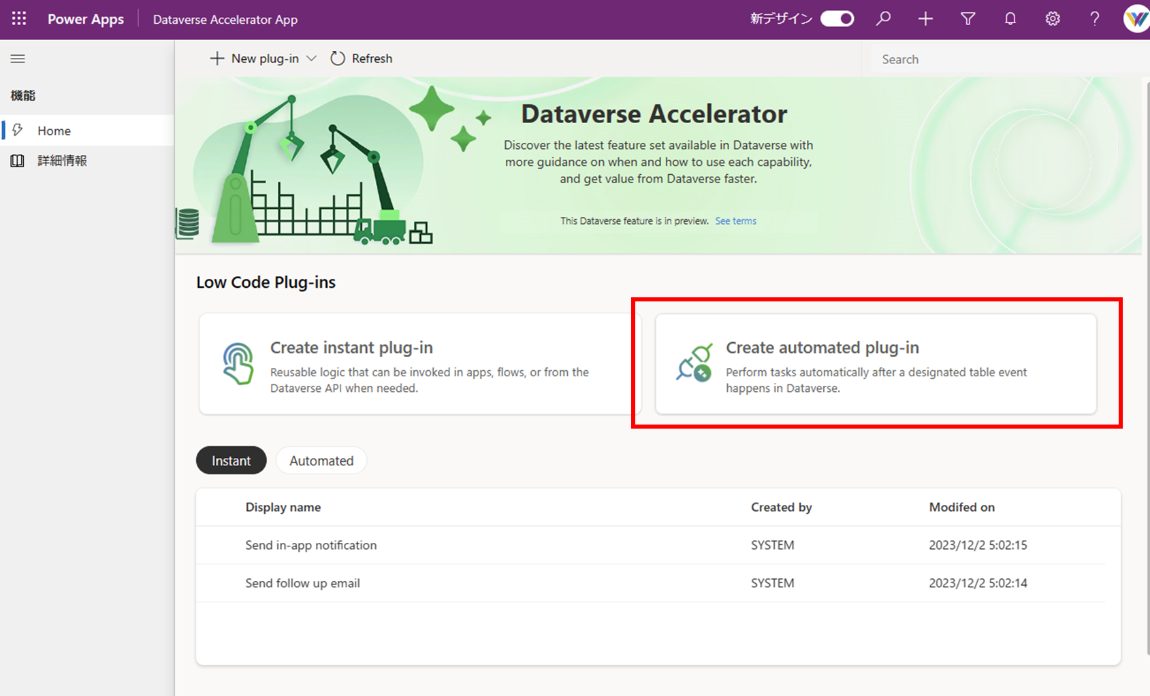Switch to the Automated tab

[x=321, y=461]
